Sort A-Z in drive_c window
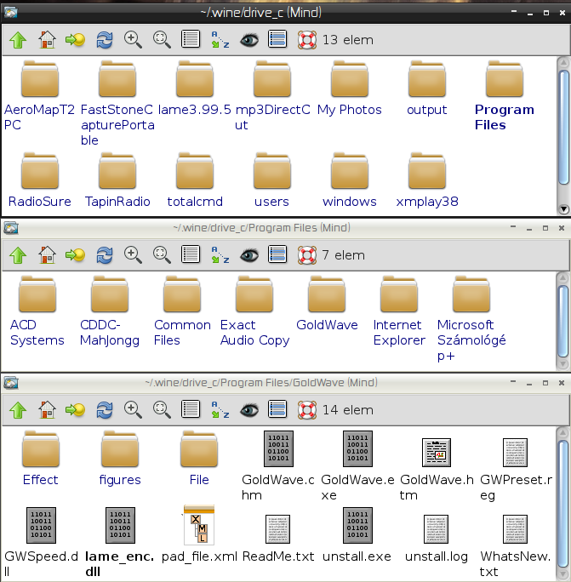 click(220, 40)
